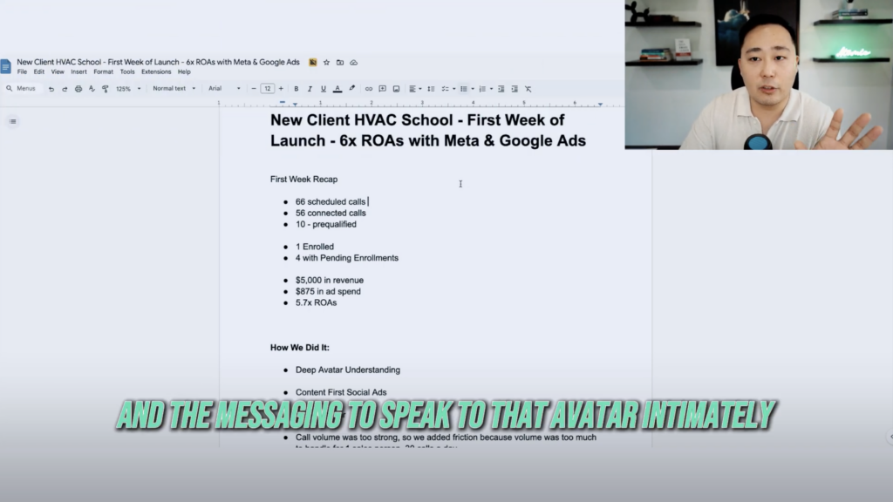
Task: Open the Tools menu
Action: 127,71
